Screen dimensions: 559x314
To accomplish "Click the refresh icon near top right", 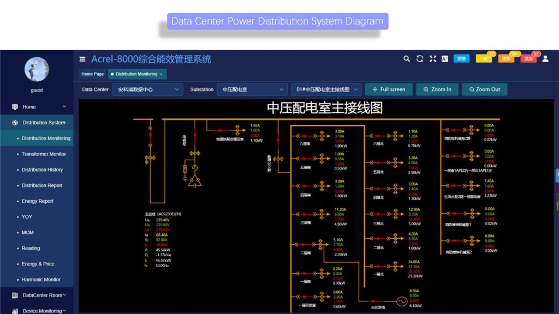I will pos(419,58).
